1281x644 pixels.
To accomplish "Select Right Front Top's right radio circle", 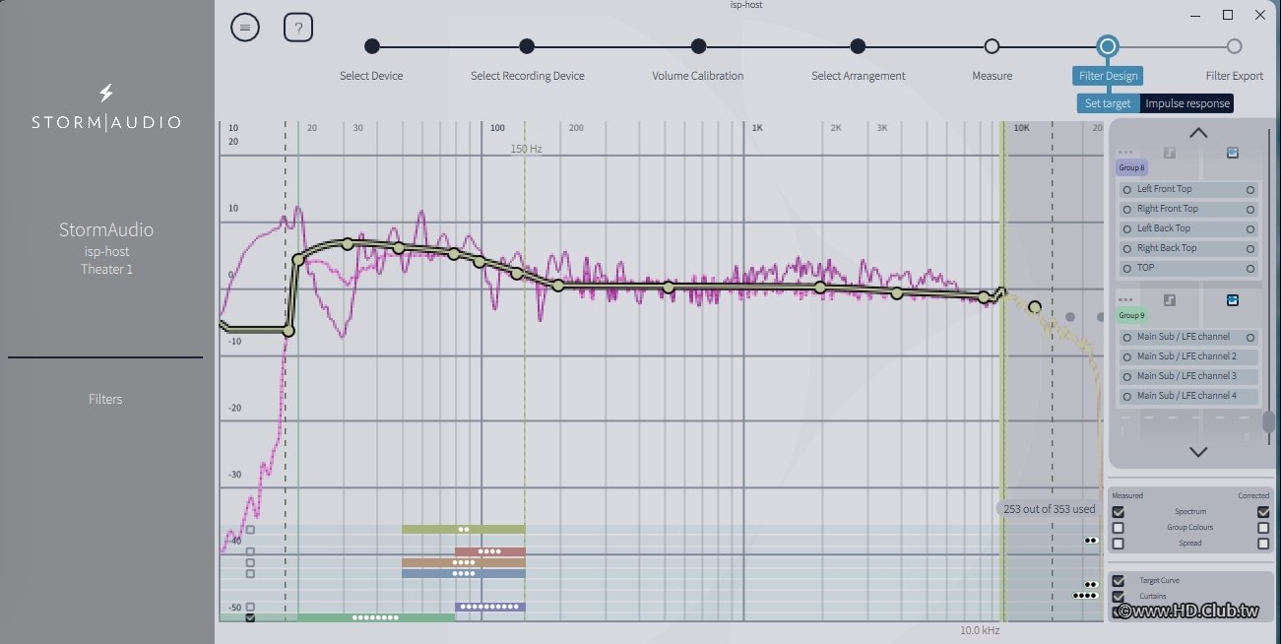I will click(x=1250, y=209).
